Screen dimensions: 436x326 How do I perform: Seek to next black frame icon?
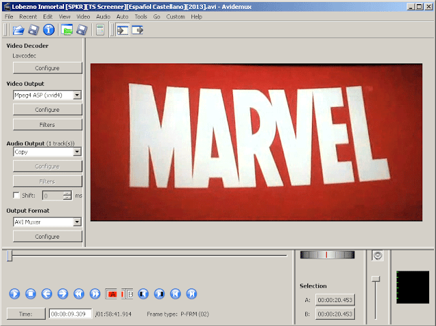(159, 294)
